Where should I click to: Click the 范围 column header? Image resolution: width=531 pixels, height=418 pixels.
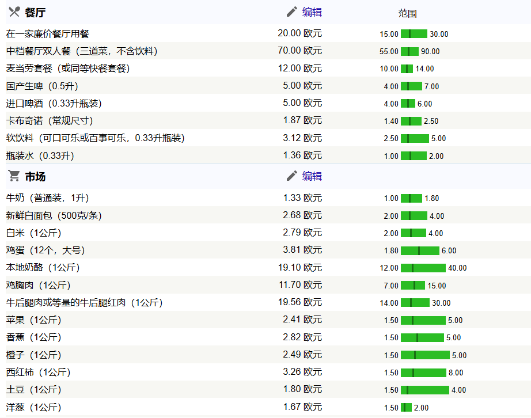tap(407, 13)
